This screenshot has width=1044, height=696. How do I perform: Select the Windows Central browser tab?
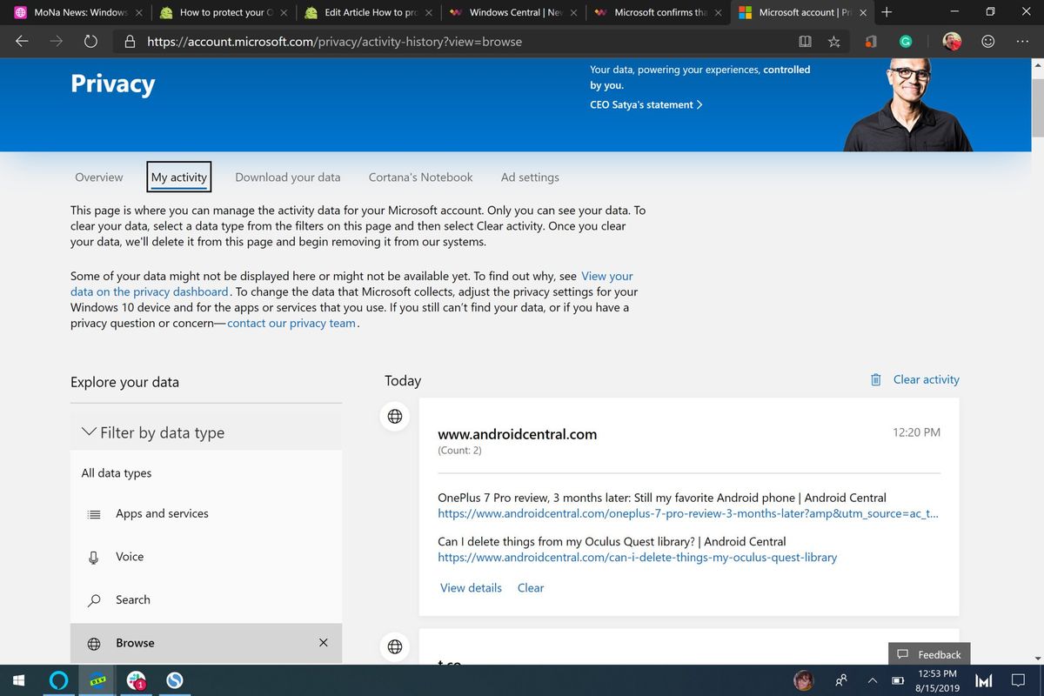(x=513, y=12)
